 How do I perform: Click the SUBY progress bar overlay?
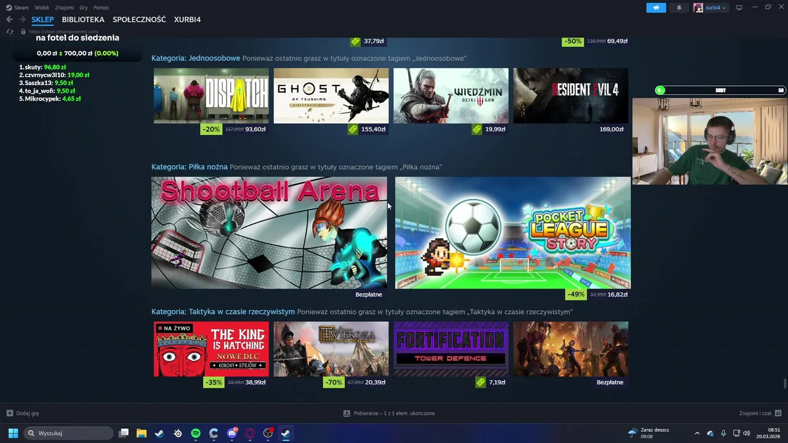(x=721, y=90)
